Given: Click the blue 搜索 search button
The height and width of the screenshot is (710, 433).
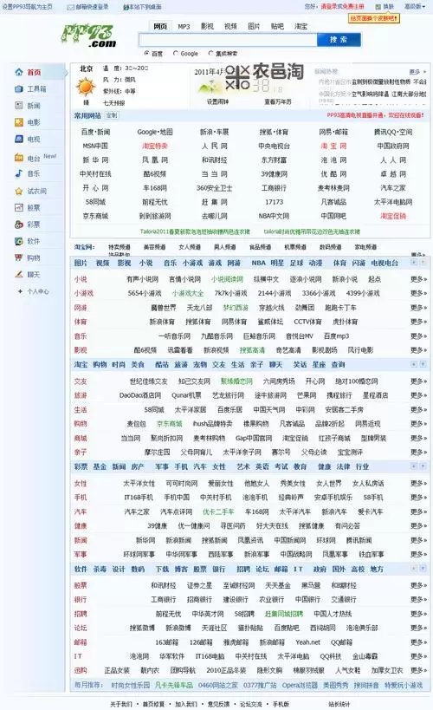Looking at the screenshot, I should [x=339, y=40].
